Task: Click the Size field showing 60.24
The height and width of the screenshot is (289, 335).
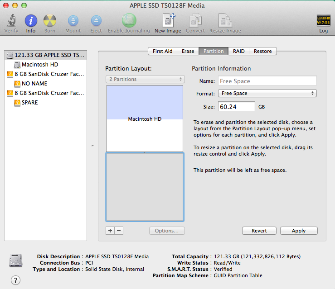Action: pyautogui.click(x=237, y=106)
